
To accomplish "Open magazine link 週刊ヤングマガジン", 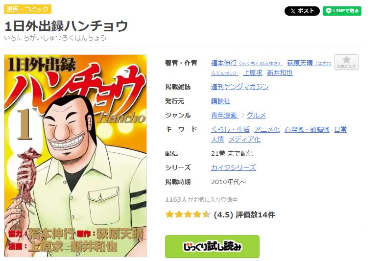I will [239, 87].
